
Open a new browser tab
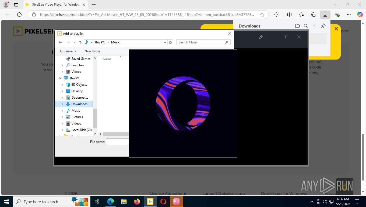94,5
